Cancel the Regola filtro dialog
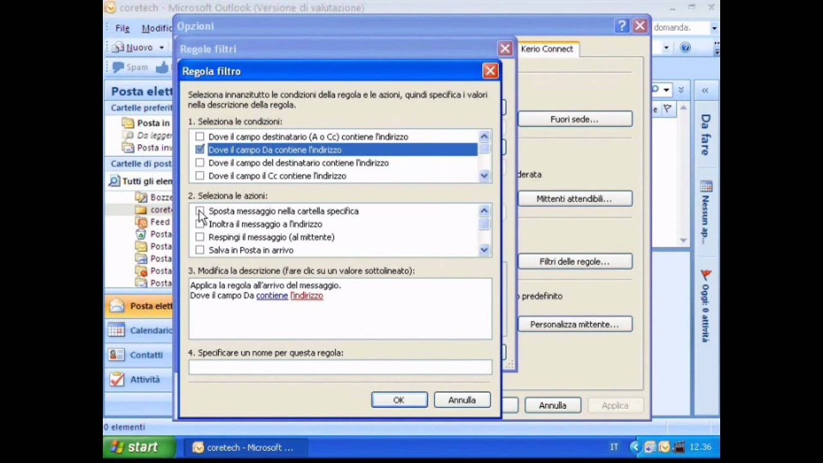Image resolution: width=823 pixels, height=463 pixels. point(462,400)
